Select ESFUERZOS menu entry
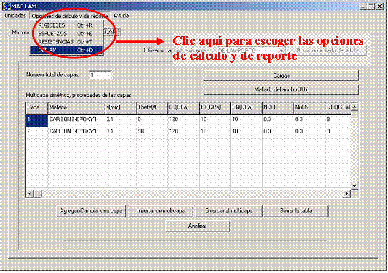The image size is (388, 273). click(x=66, y=34)
